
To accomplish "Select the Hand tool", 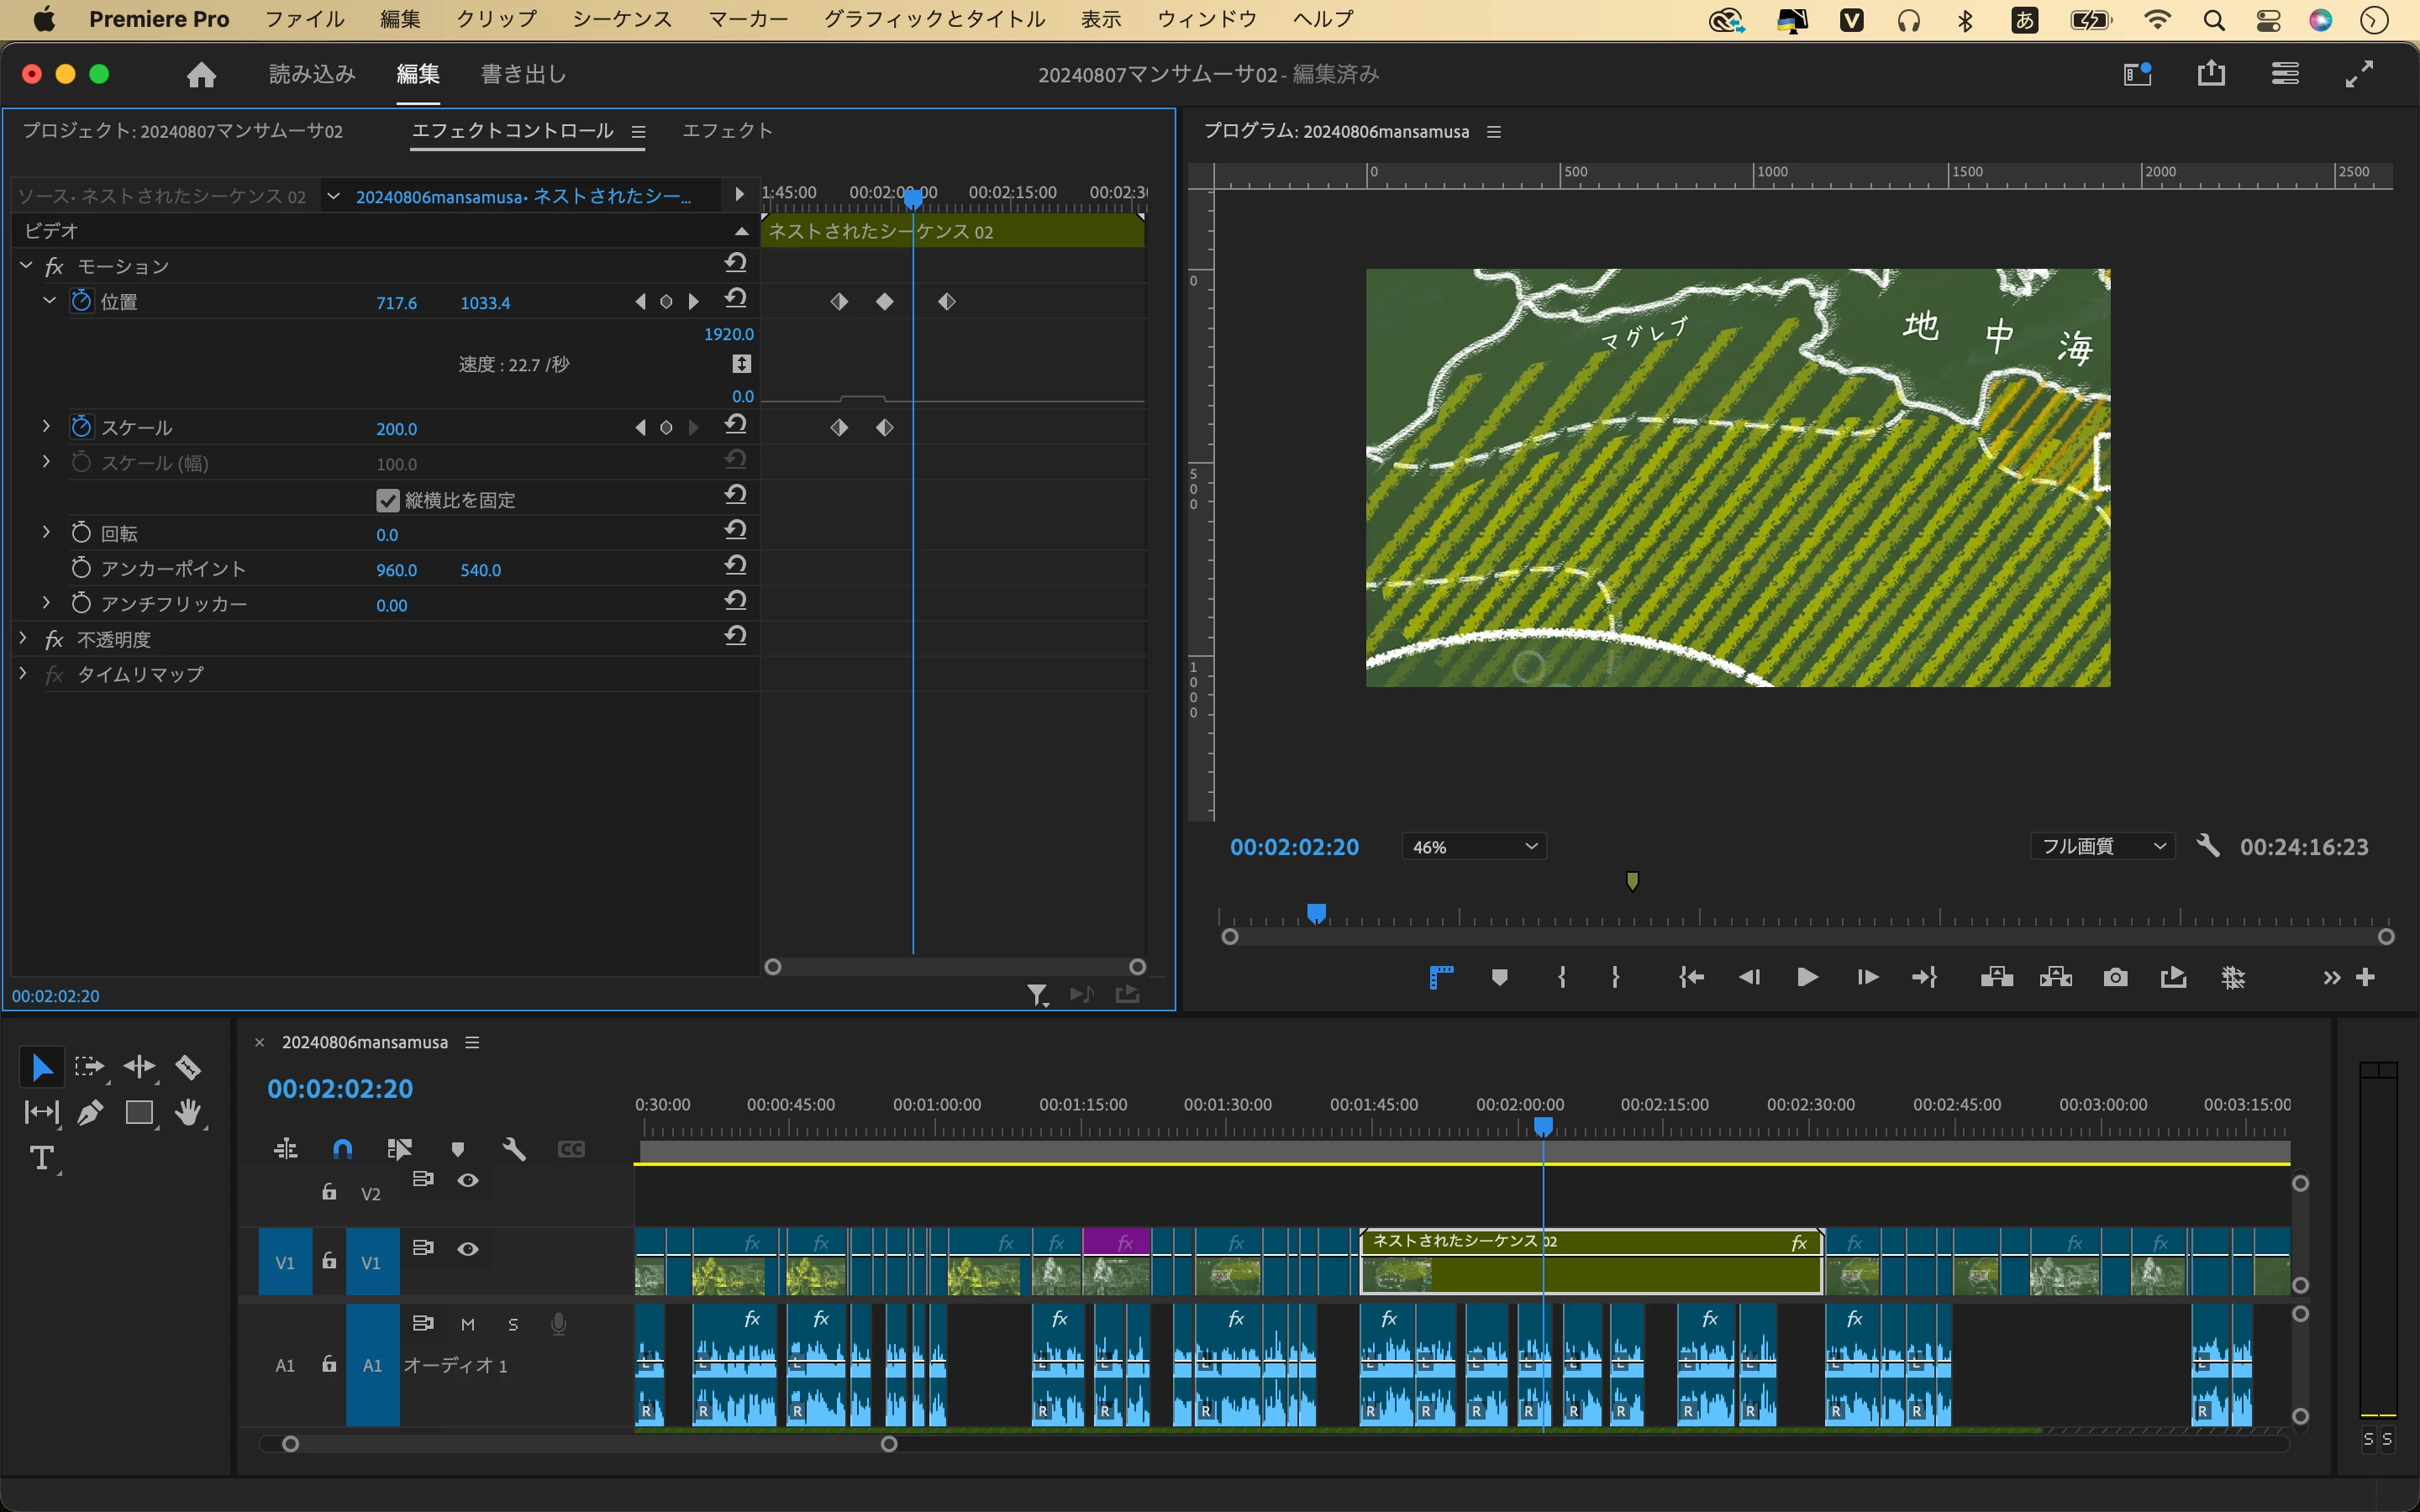I will (x=187, y=1112).
